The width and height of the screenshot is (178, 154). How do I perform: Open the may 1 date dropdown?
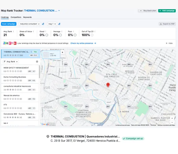click(52, 24)
